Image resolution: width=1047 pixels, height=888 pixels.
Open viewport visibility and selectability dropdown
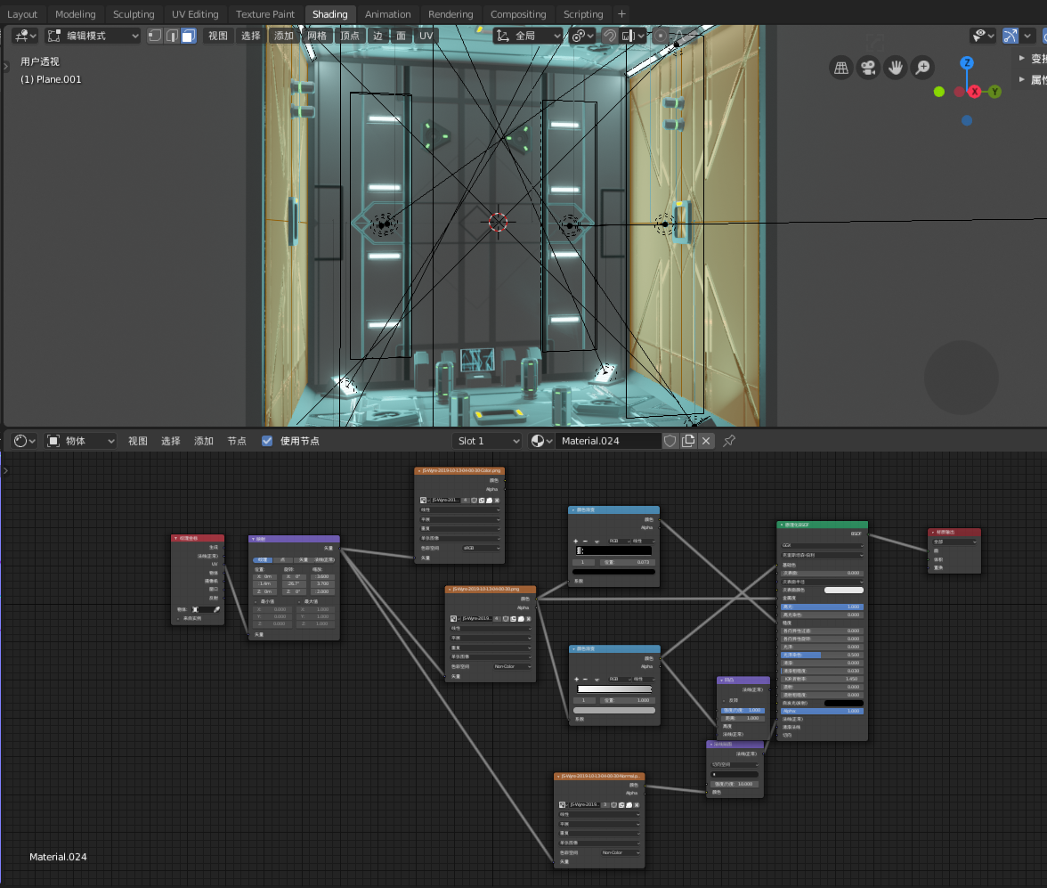click(x=983, y=37)
